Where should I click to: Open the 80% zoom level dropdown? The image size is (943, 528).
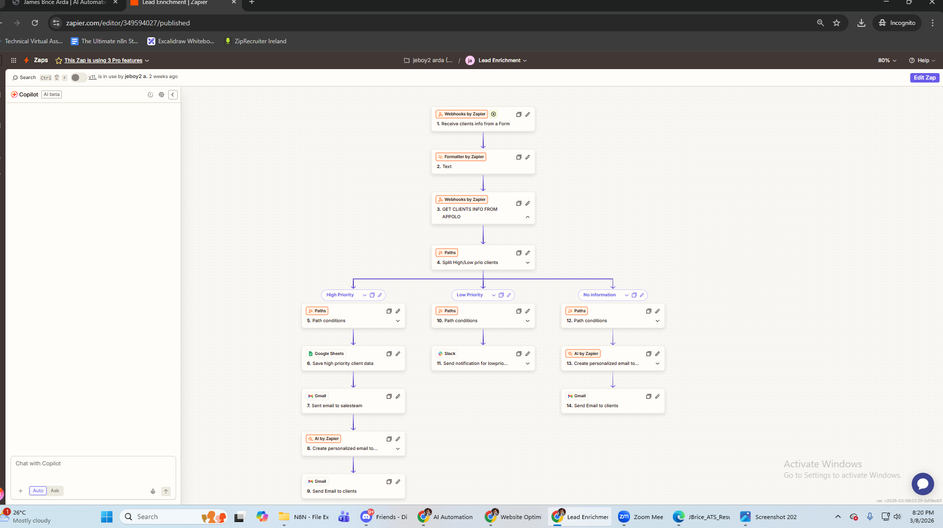pyautogui.click(x=887, y=60)
